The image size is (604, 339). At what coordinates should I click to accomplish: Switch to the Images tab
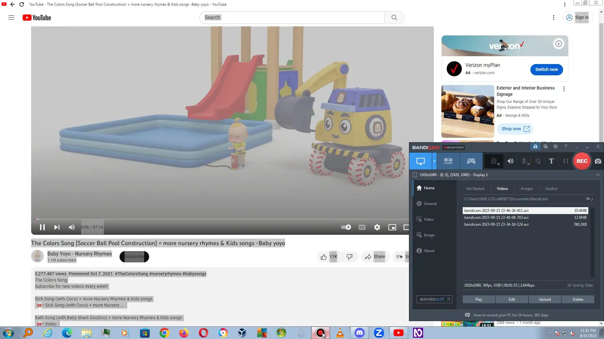(527, 189)
